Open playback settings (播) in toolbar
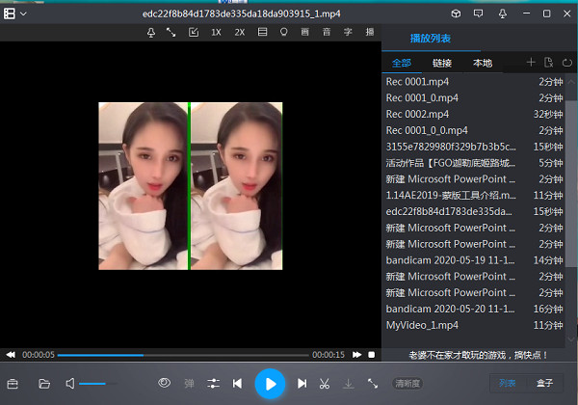578x405 pixels. [369, 32]
